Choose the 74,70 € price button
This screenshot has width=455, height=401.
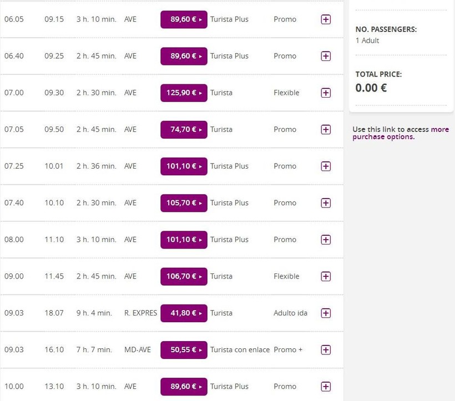[184, 130]
